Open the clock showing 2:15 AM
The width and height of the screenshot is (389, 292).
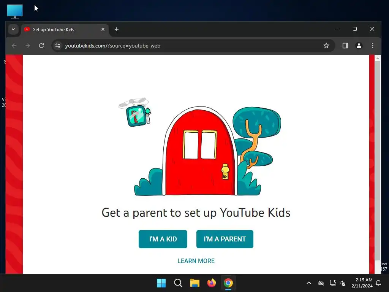[x=362, y=283]
